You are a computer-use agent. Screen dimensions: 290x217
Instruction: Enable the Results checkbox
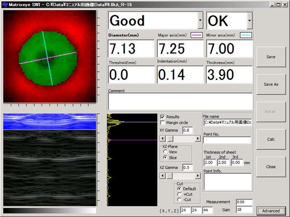click(162, 117)
